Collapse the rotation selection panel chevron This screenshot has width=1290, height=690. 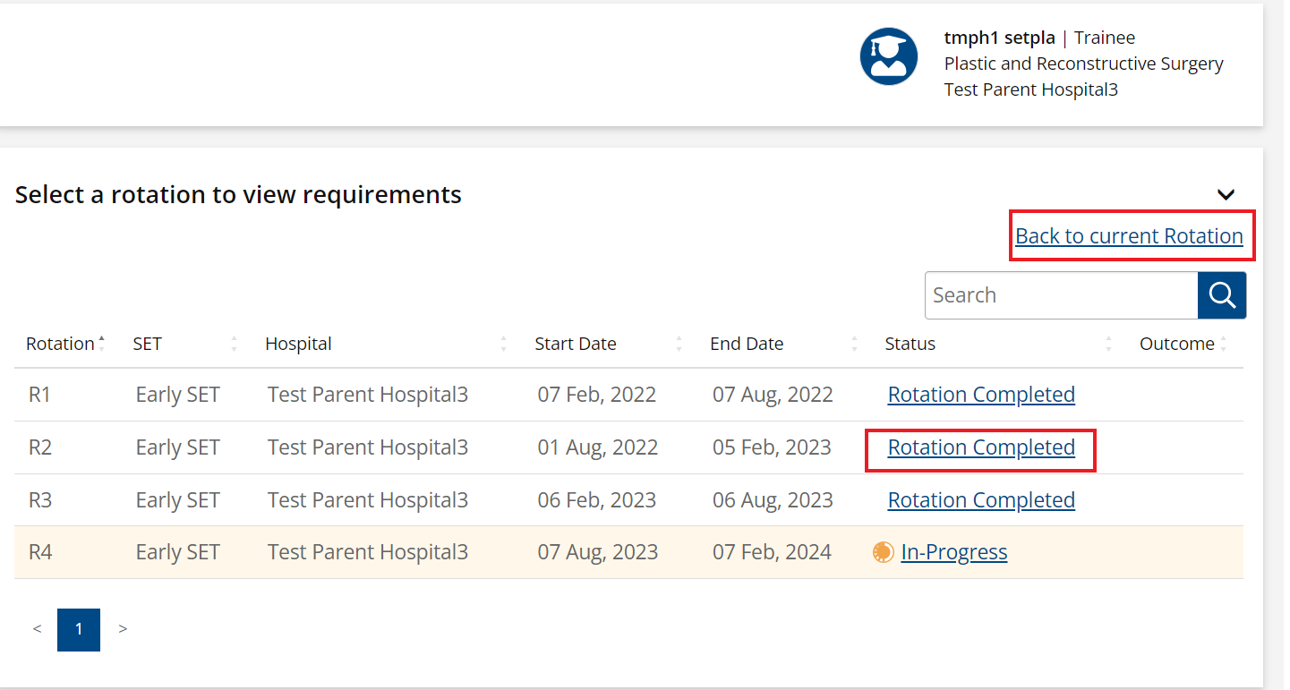[x=1226, y=194]
